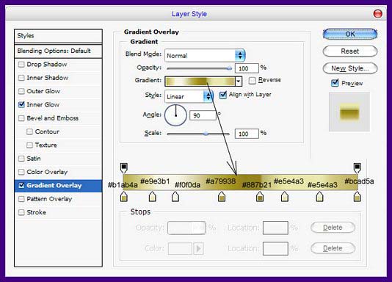Select the Bevel and Emboss label
This screenshot has width=392, height=282.
click(x=53, y=118)
